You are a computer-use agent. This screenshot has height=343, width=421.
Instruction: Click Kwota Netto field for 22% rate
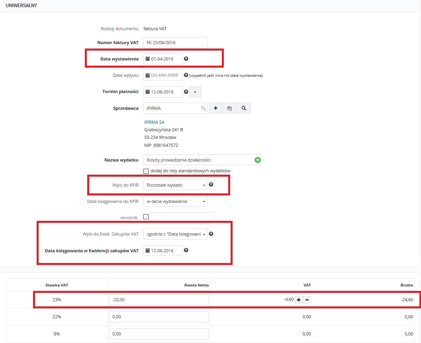pyautogui.click(x=159, y=317)
